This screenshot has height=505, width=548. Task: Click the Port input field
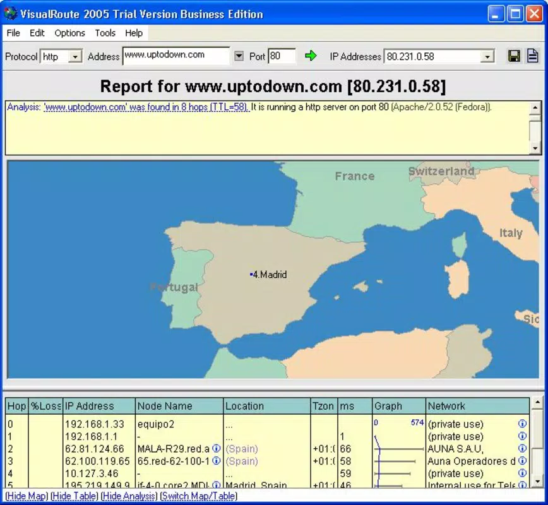(x=282, y=56)
